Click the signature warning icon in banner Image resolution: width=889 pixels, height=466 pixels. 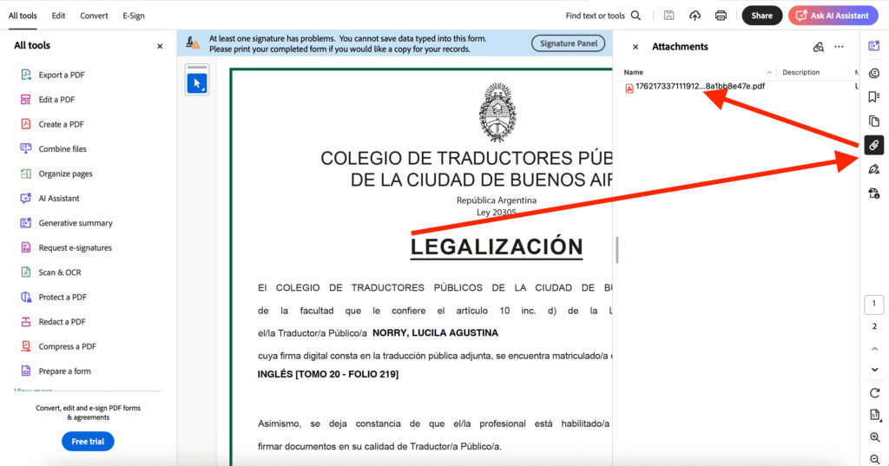(x=193, y=43)
